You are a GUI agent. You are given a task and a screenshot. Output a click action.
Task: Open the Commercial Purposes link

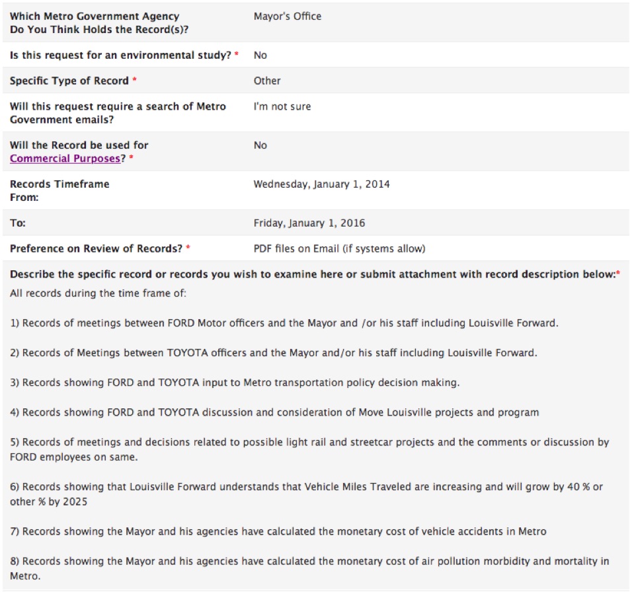coord(65,159)
